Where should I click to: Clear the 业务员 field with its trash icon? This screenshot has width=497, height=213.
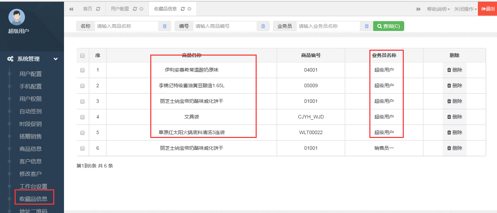pos(367,26)
